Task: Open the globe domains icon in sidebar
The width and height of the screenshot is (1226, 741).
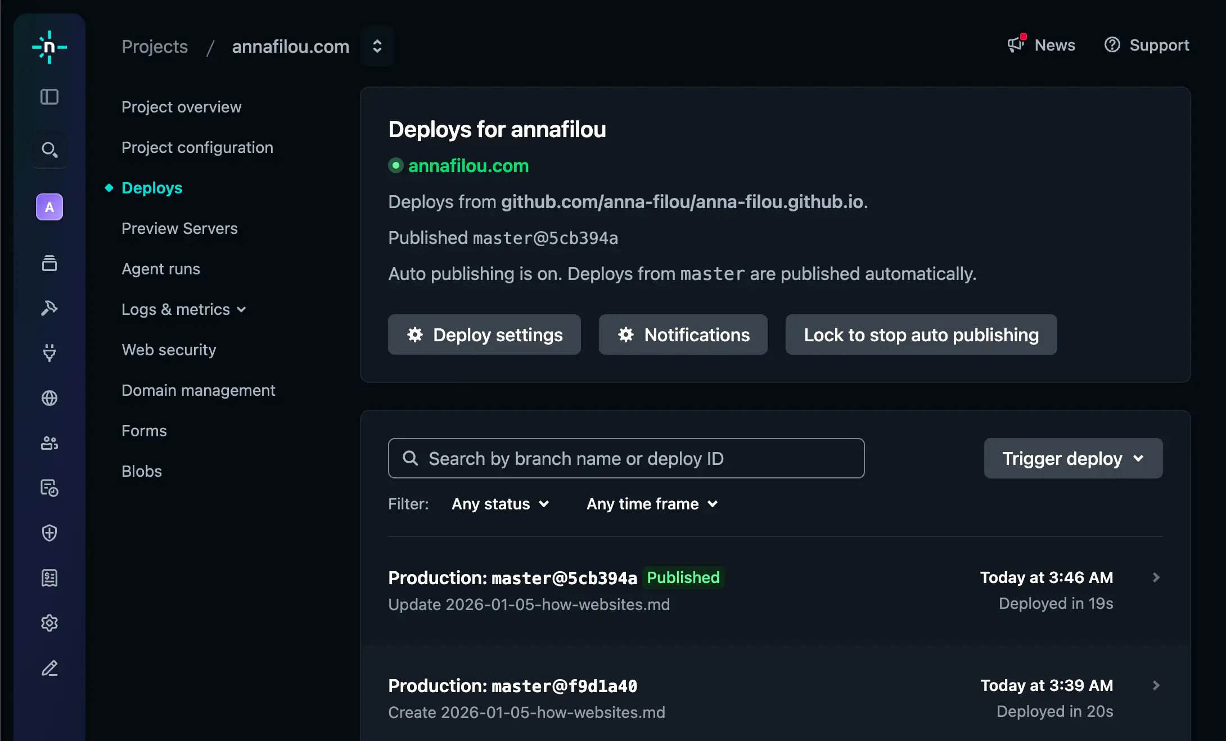Action: point(49,398)
